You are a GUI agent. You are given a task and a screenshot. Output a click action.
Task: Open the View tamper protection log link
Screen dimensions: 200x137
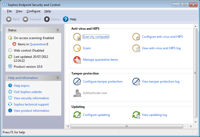(161, 82)
